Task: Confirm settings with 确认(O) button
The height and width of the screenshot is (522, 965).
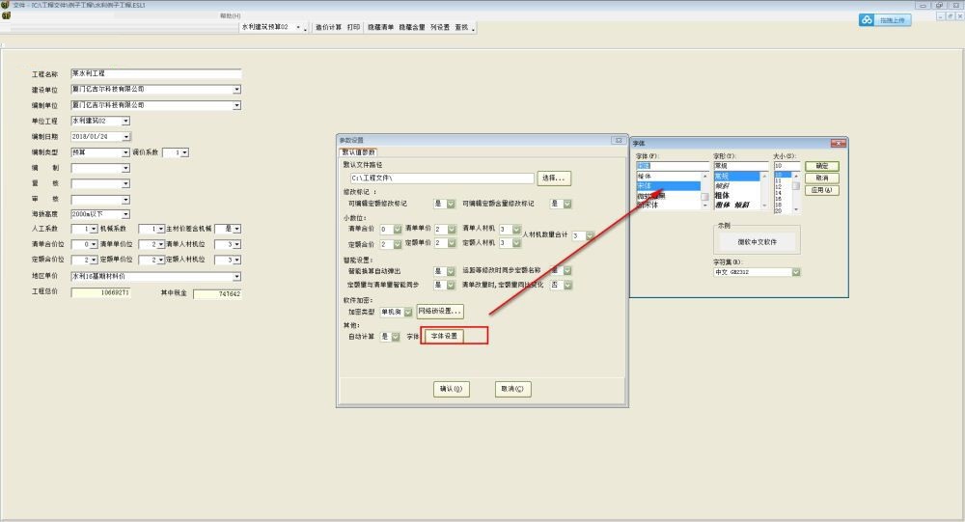Action: pos(453,389)
